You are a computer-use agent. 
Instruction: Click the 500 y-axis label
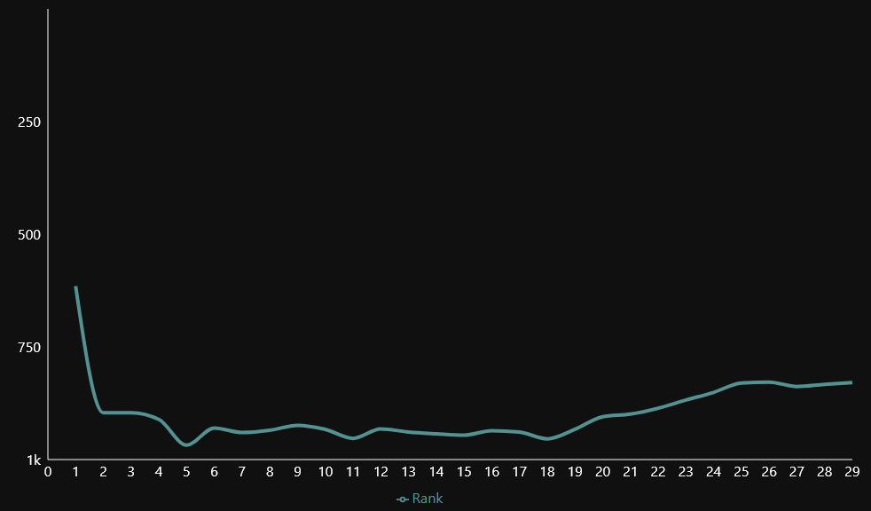[x=29, y=235]
